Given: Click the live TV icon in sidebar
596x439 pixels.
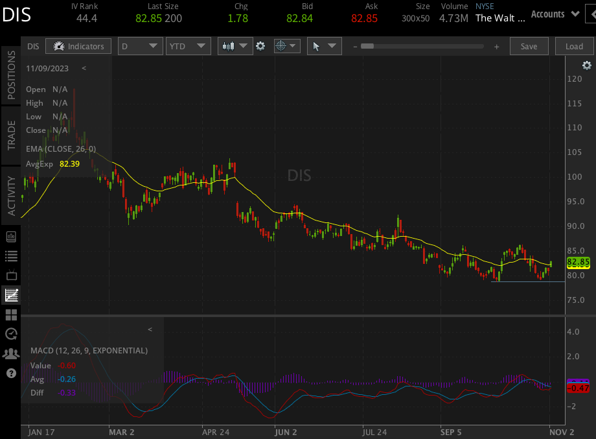Looking at the screenshot, I should (10, 276).
